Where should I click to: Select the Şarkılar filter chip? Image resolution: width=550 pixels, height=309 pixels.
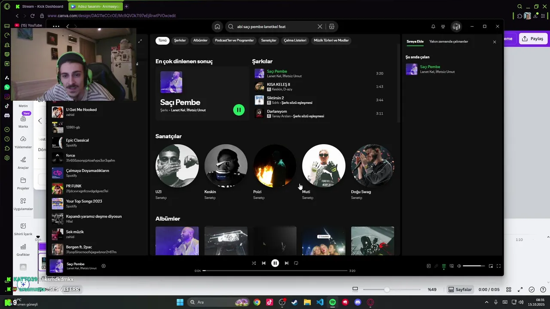pyautogui.click(x=180, y=40)
